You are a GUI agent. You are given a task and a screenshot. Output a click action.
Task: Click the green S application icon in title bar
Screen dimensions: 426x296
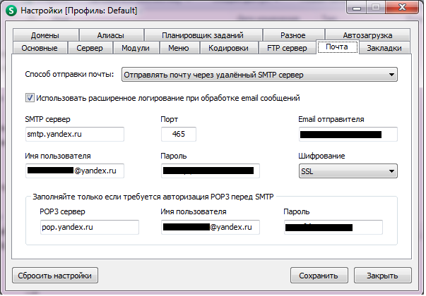coord(11,11)
